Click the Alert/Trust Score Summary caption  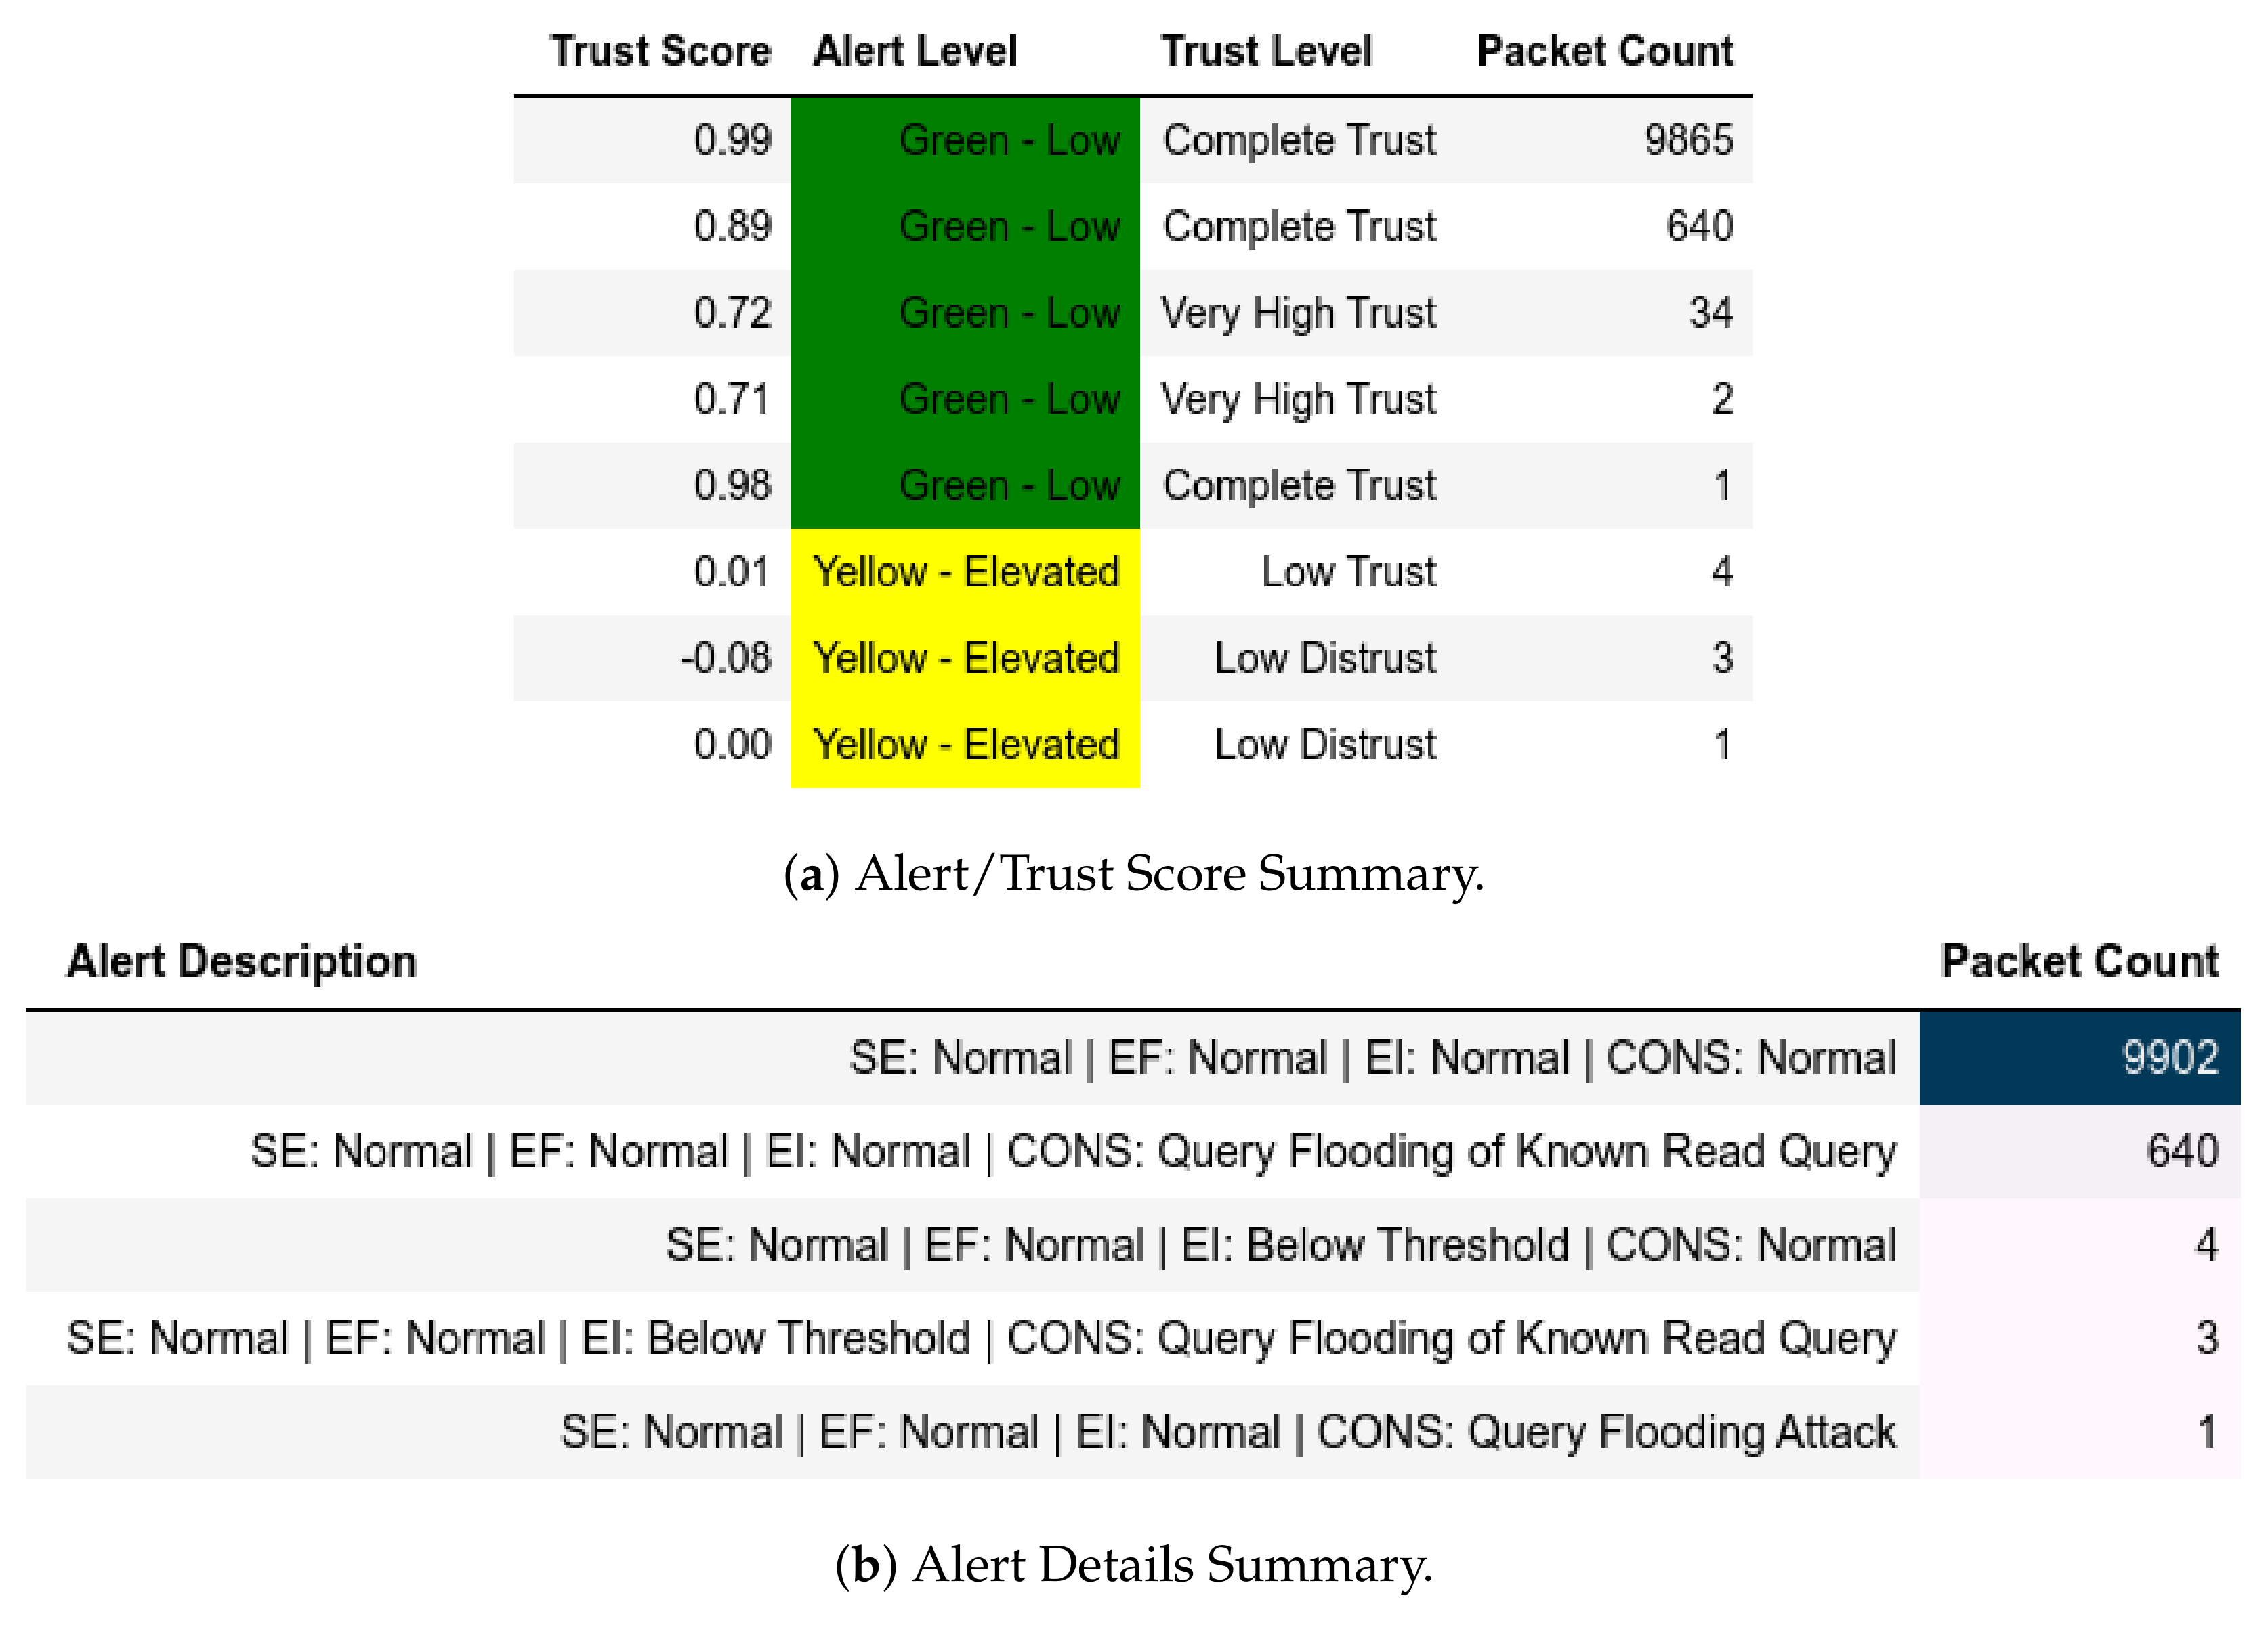pyautogui.click(x=1134, y=873)
